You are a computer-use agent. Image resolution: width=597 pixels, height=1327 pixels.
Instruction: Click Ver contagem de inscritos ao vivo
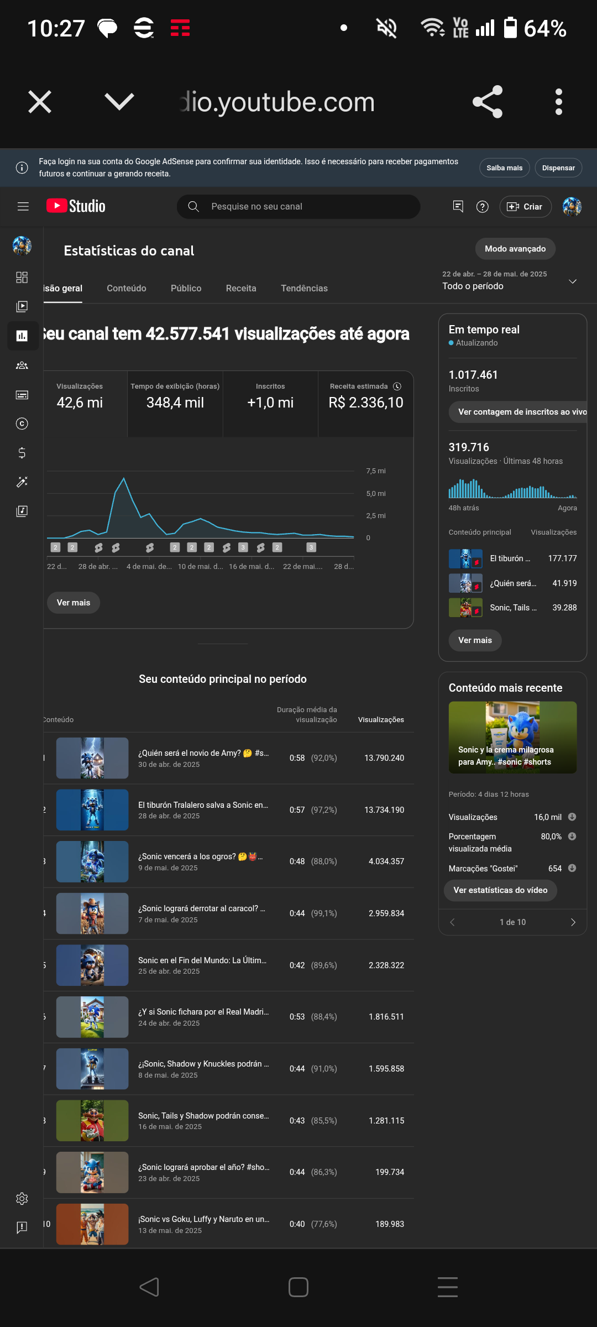point(519,412)
